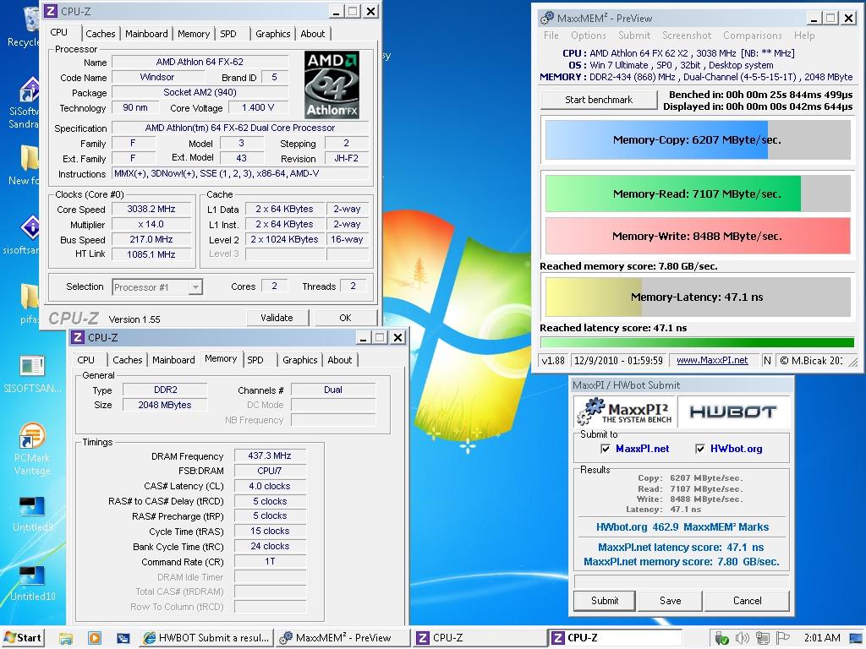866x649 pixels.
Task: Click the green progress bar in MaxxMEM²
Action: point(698,342)
